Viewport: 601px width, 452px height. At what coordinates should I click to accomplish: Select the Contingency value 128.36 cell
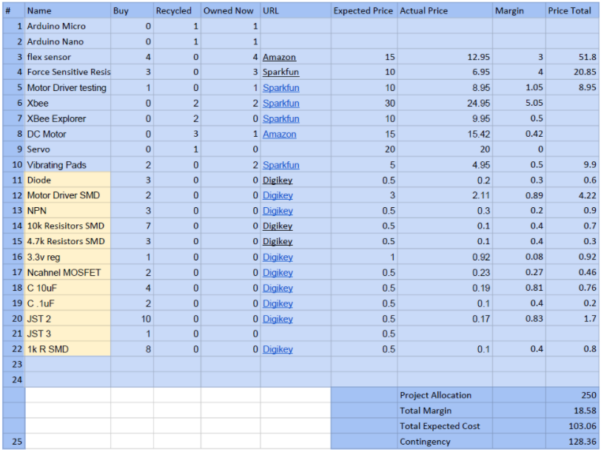coord(572,442)
